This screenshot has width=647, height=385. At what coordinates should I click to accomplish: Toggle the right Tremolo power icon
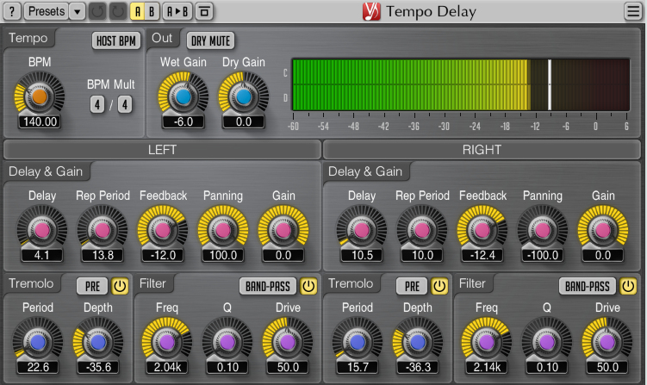[439, 286]
